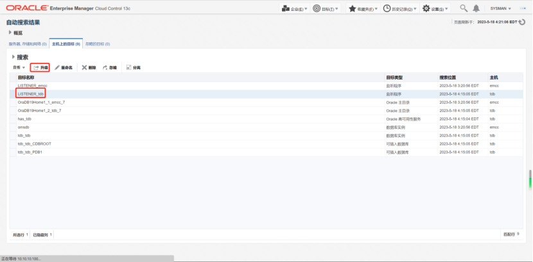The width and height of the screenshot is (533, 262).
Task: Click the search magnifier icon in header
Action: coord(464,8)
